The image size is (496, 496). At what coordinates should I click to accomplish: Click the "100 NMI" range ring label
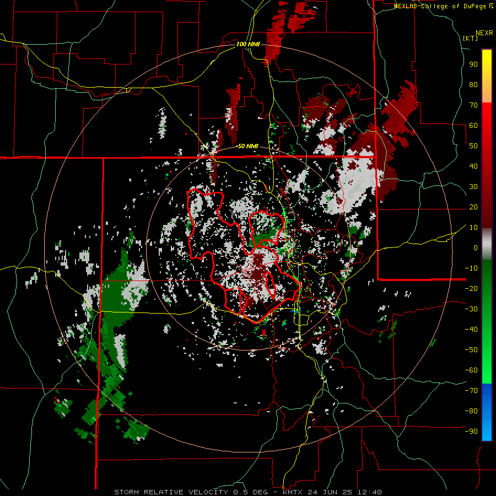click(248, 44)
